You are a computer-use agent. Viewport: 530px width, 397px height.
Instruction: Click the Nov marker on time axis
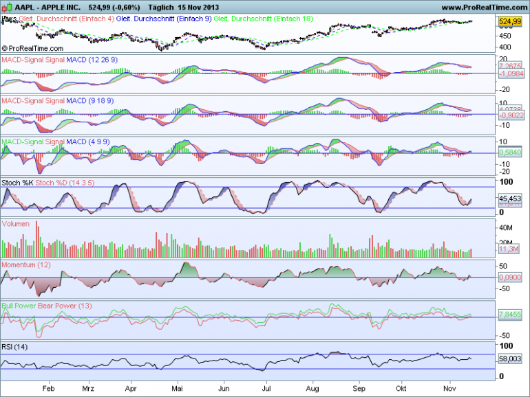coord(449,389)
